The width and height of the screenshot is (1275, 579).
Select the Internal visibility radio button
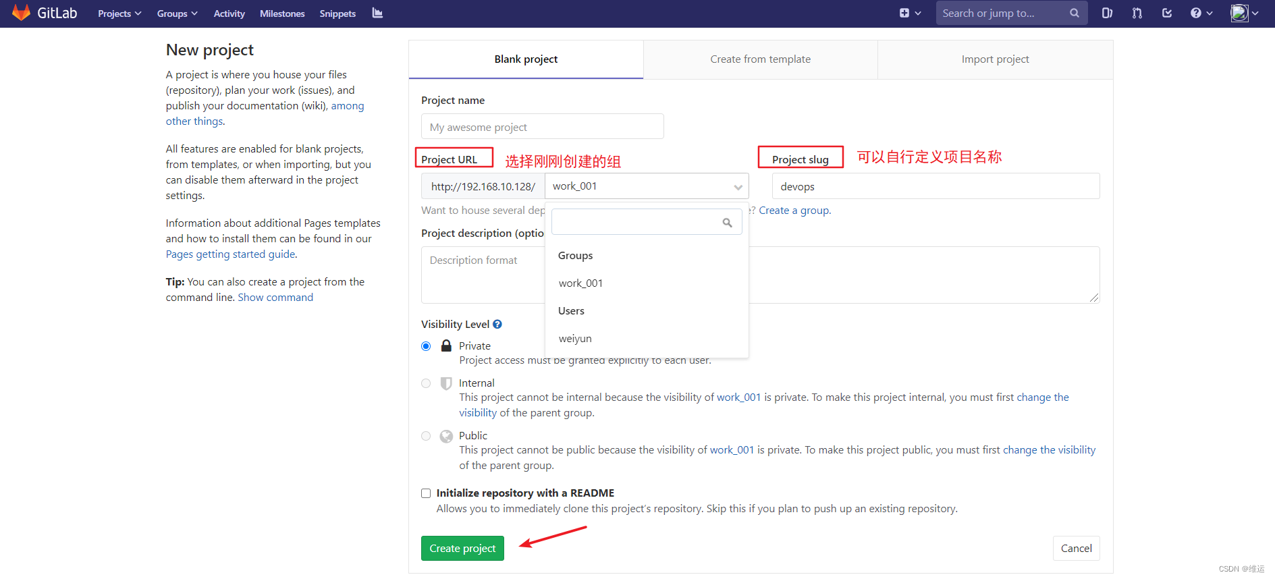[426, 383]
